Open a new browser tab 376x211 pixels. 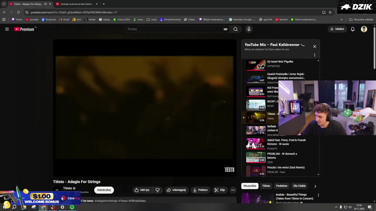tap(104, 4)
